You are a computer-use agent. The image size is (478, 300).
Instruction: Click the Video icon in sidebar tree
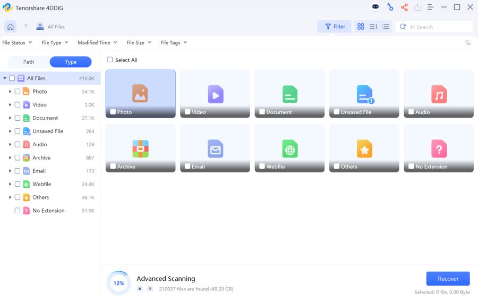point(27,105)
